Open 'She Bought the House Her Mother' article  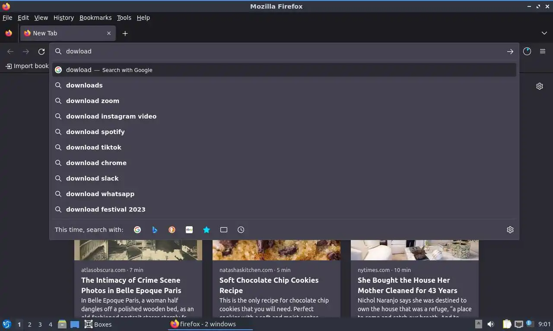[407, 285]
